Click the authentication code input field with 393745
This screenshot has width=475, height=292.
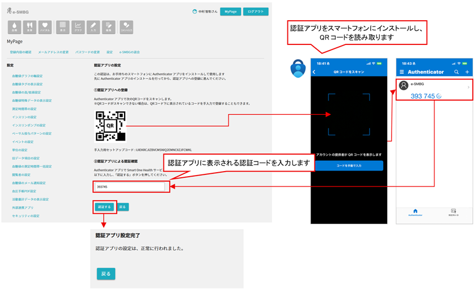point(130,187)
